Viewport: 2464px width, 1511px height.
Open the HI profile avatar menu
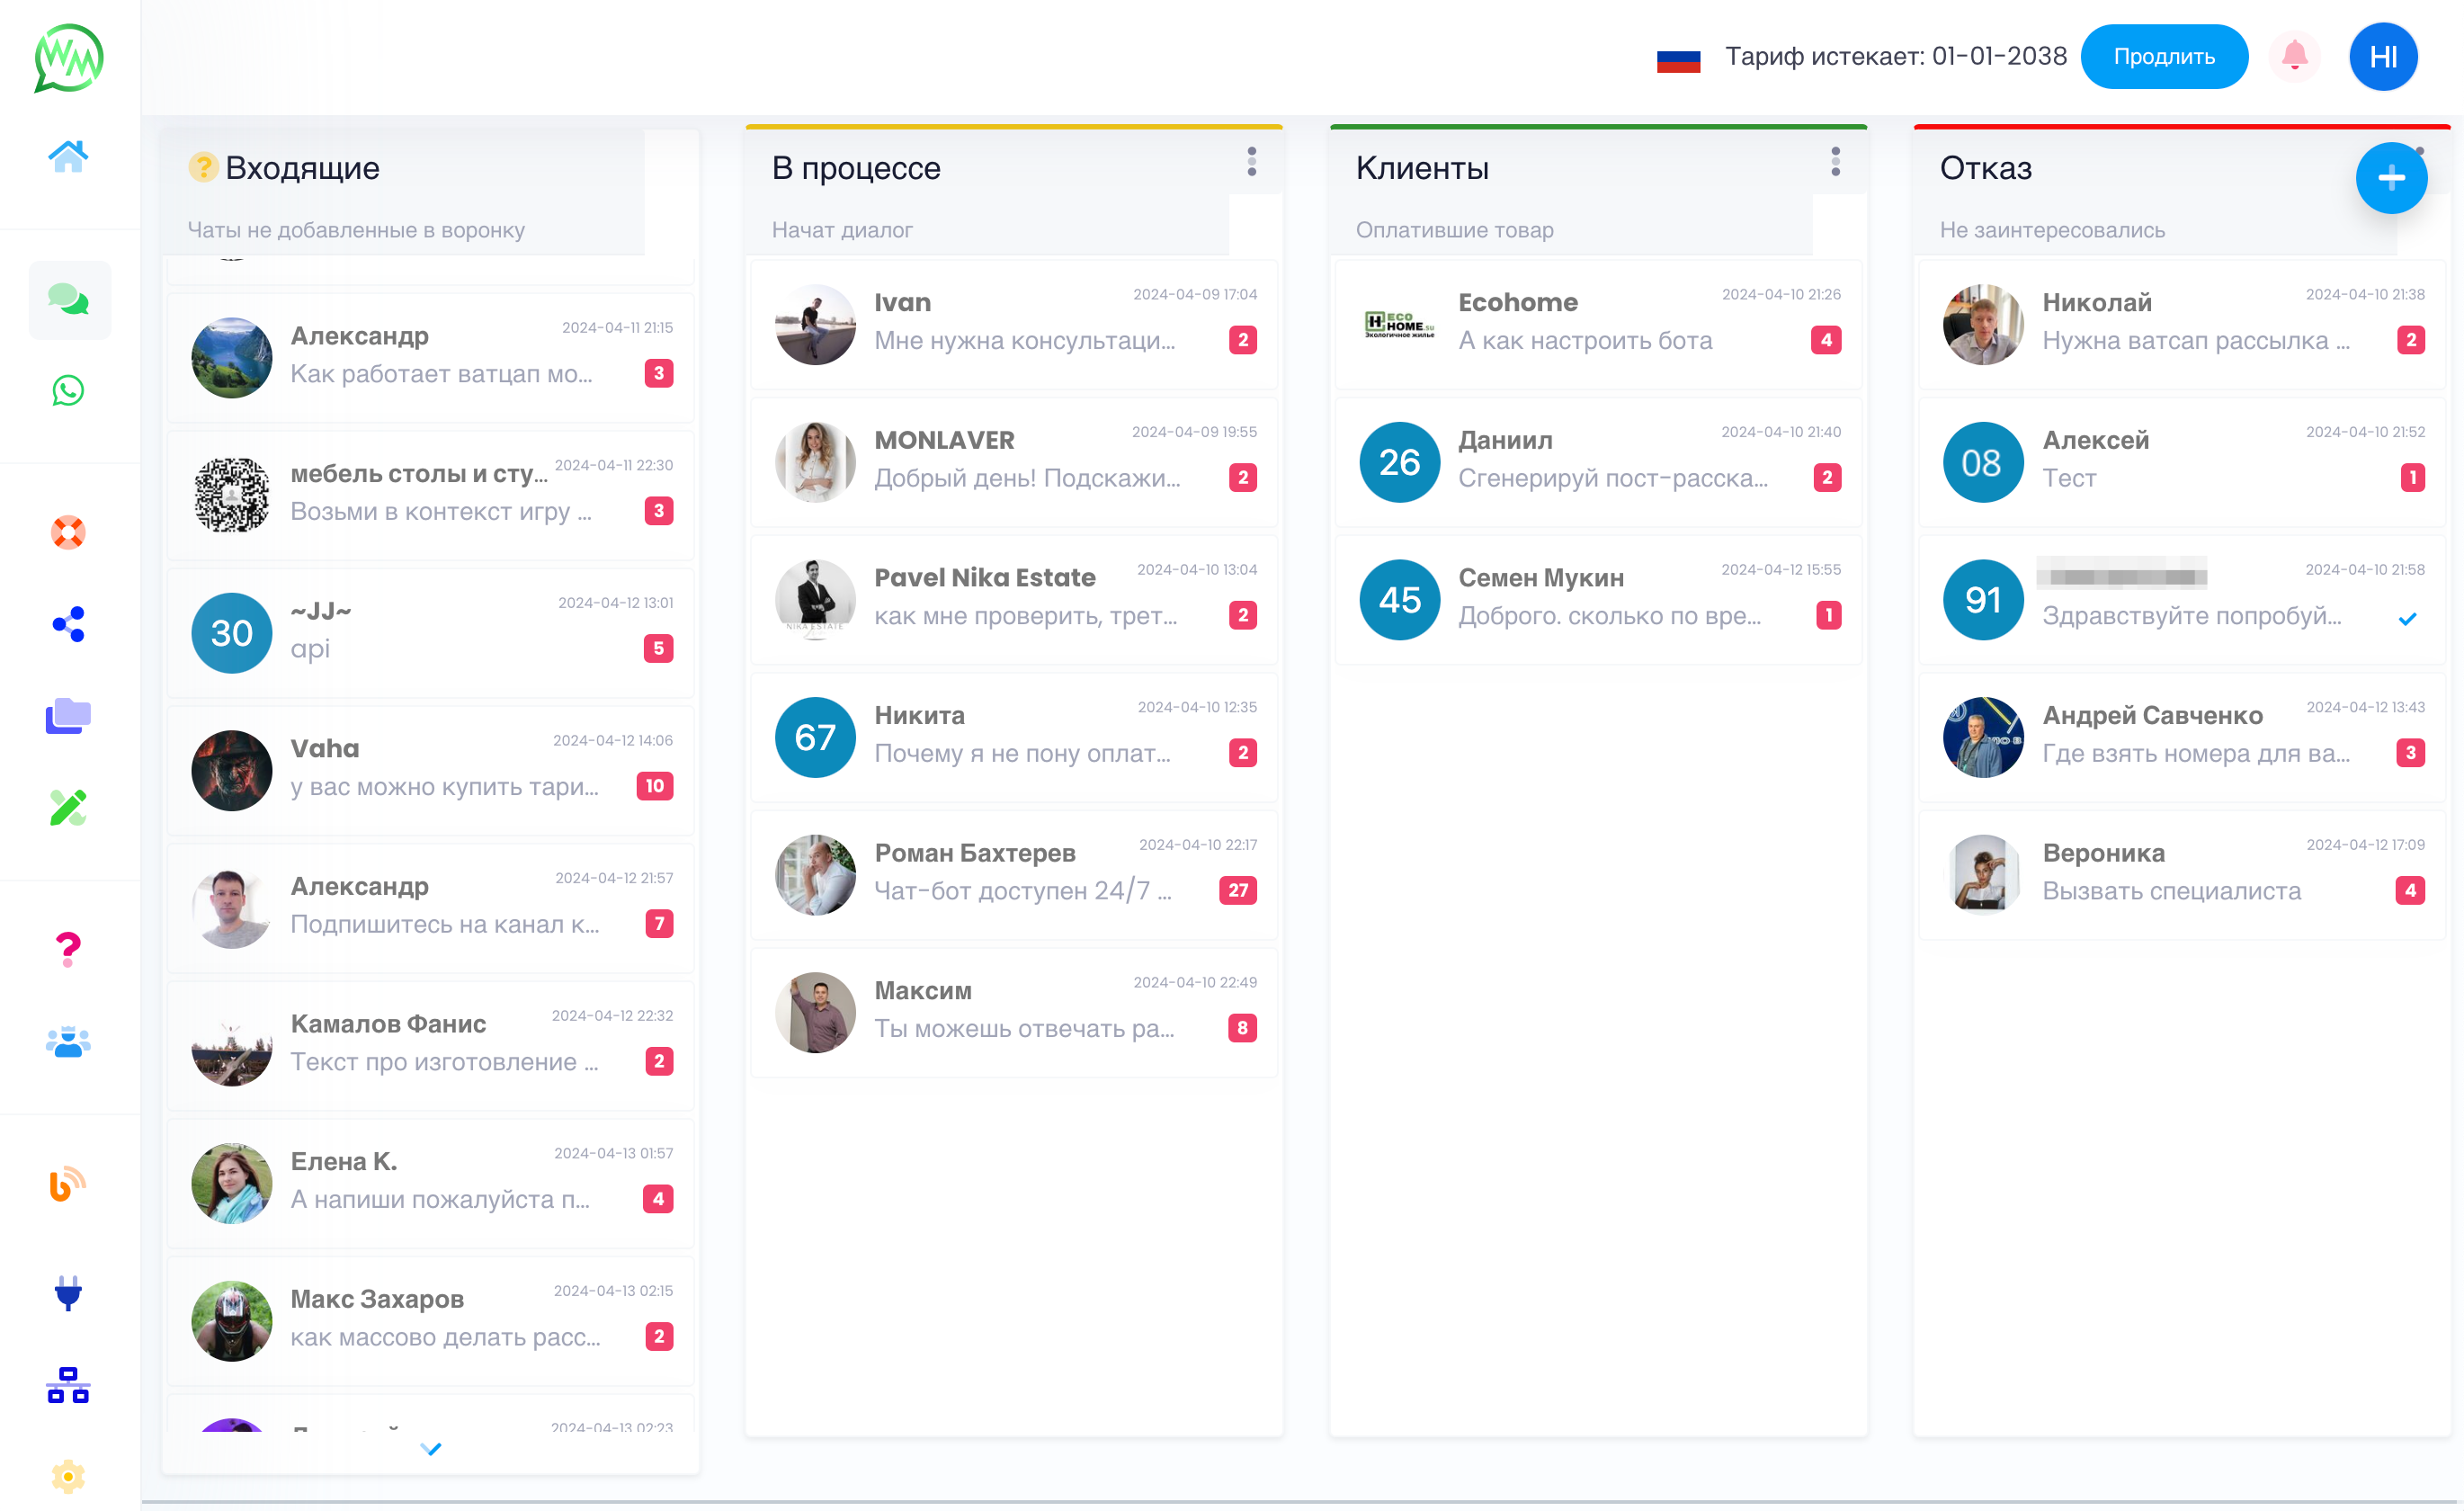[x=2382, y=56]
